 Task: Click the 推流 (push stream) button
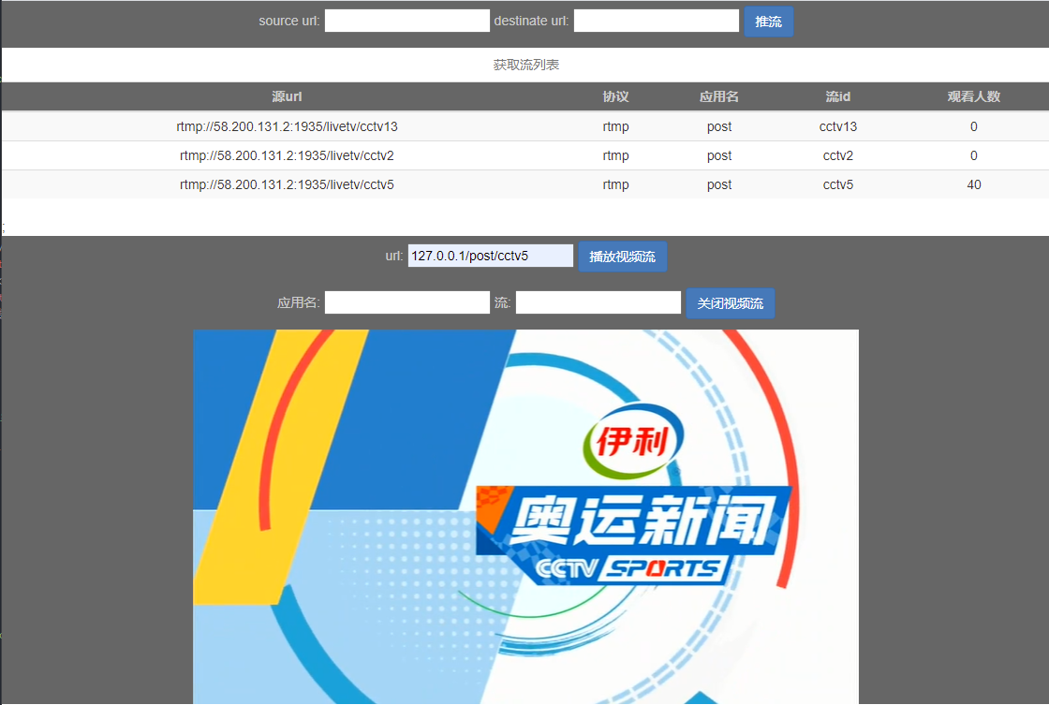tap(768, 21)
